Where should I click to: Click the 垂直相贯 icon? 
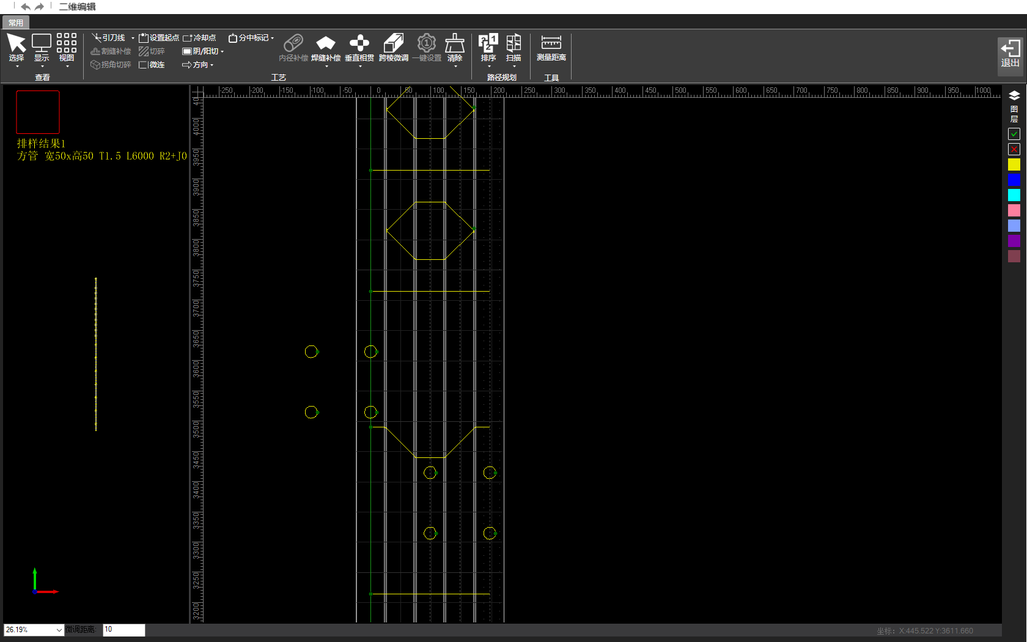click(359, 44)
